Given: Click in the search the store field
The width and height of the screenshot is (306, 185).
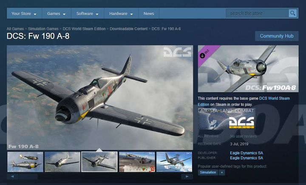Looking at the screenshot, I should 258,13.
